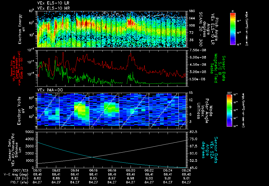The height and width of the screenshot is (186, 269).
Task: Click the 144 pitch angle tick label
Action: (x=192, y=18)
